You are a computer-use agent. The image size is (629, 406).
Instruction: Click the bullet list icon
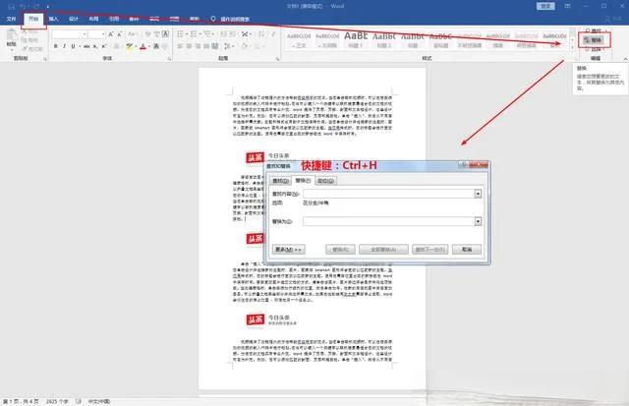[x=180, y=34]
